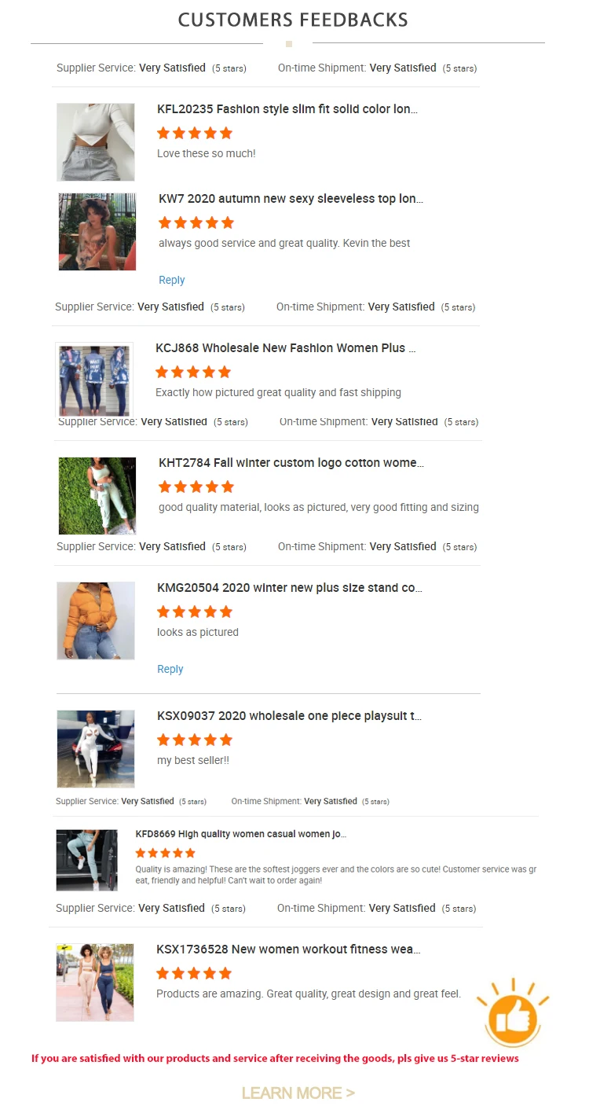Click Reply under the KMG20504 review
The image size is (589, 1113).
point(170,669)
